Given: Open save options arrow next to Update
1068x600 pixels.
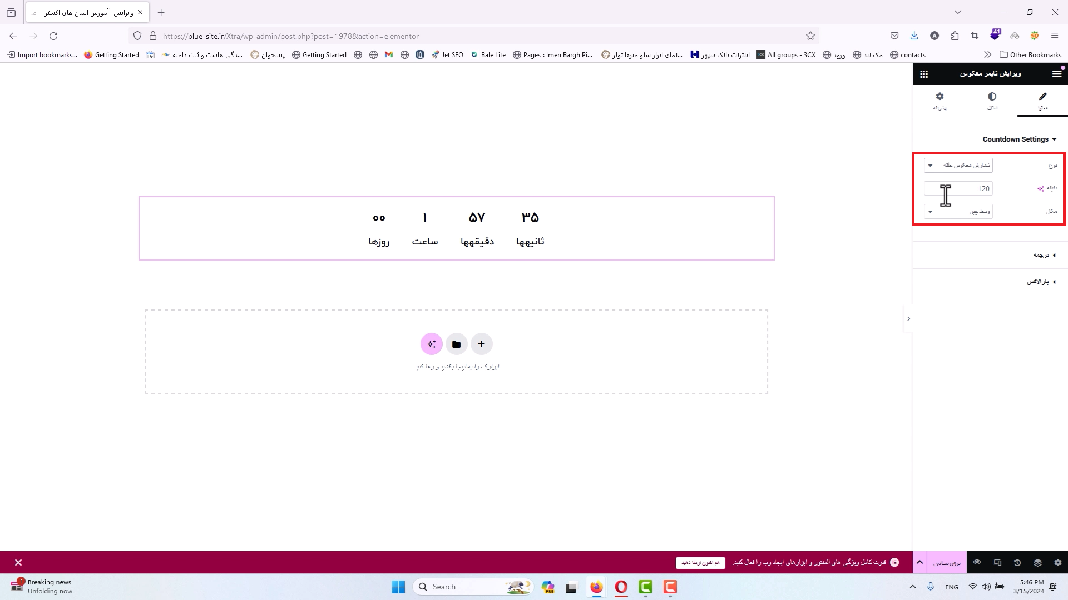Looking at the screenshot, I should (x=919, y=563).
